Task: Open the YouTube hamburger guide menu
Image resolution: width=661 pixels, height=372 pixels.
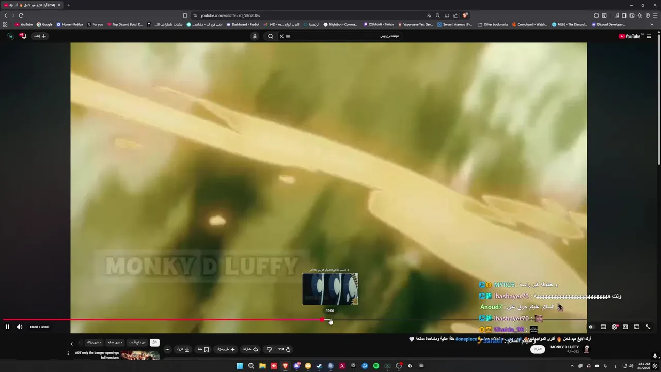Action: pyautogui.click(x=649, y=36)
